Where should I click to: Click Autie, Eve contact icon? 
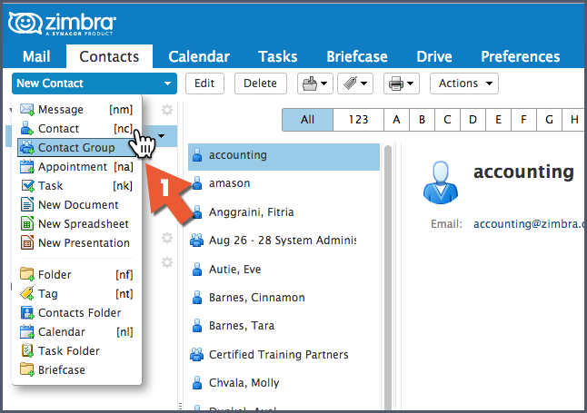(x=197, y=269)
